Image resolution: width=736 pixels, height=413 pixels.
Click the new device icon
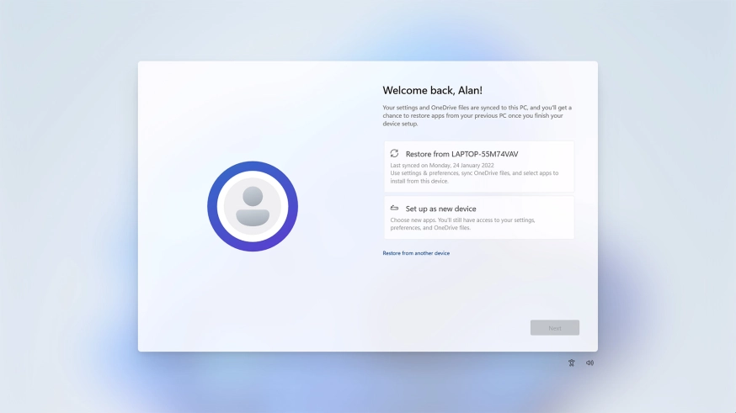pyautogui.click(x=394, y=208)
